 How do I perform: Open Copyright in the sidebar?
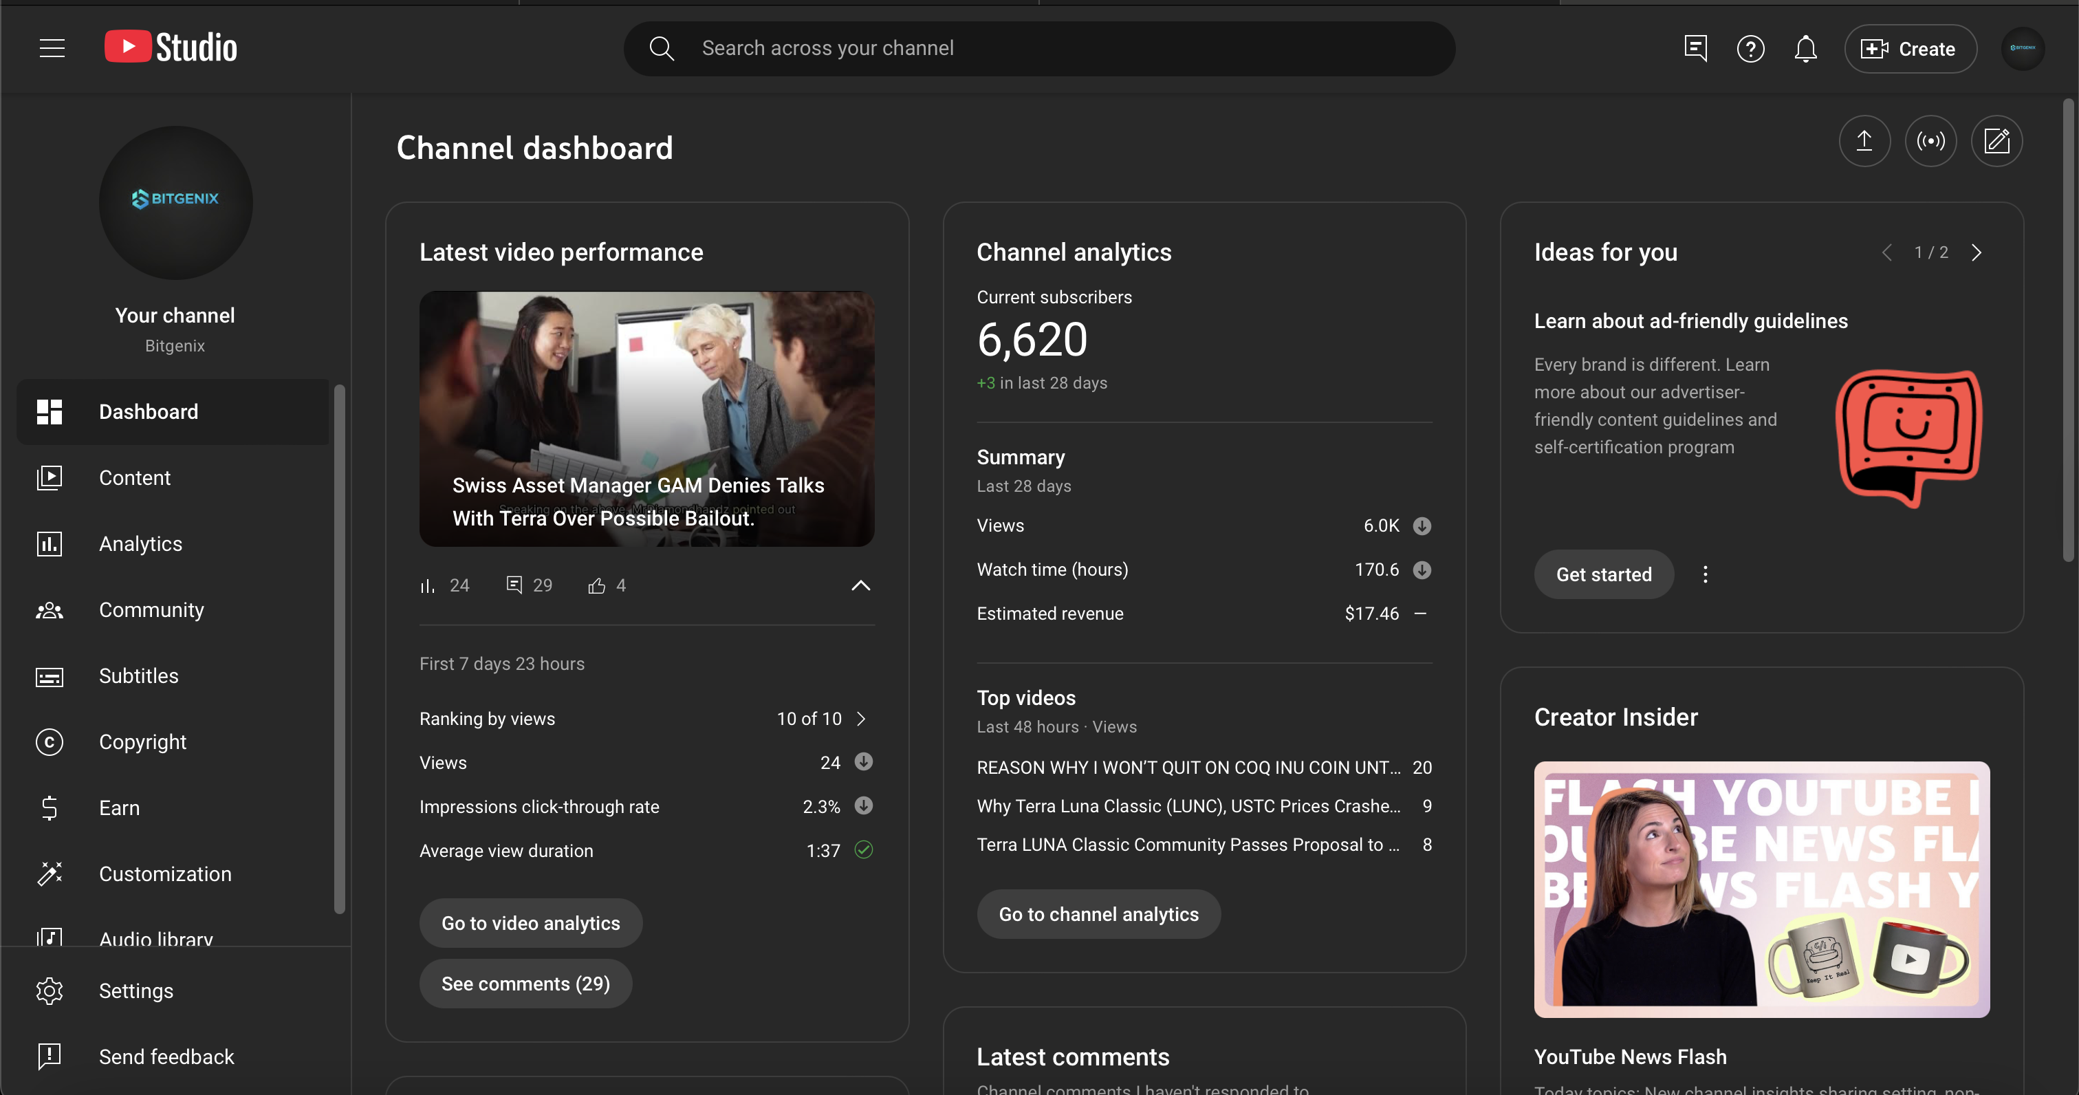[x=173, y=742]
